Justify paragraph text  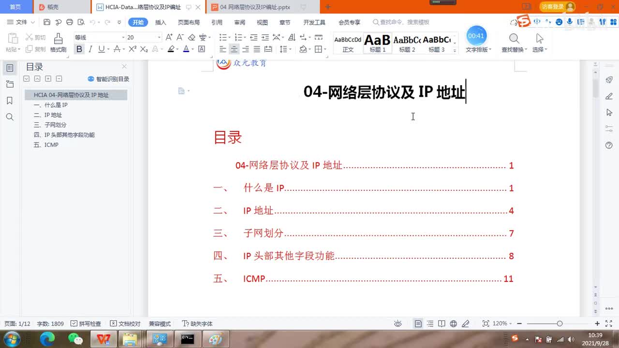[x=257, y=49]
